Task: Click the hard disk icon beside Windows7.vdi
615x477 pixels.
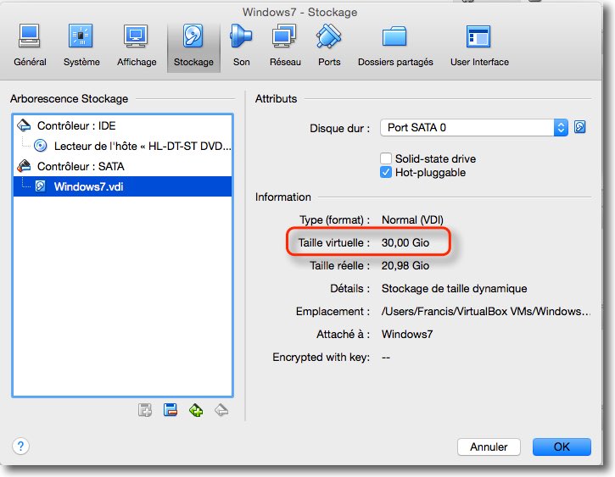Action: pyautogui.click(x=41, y=186)
